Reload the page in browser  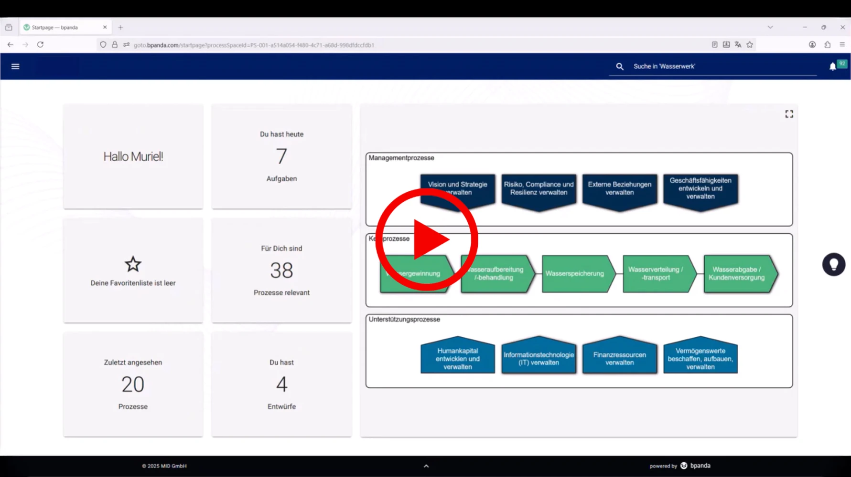41,45
